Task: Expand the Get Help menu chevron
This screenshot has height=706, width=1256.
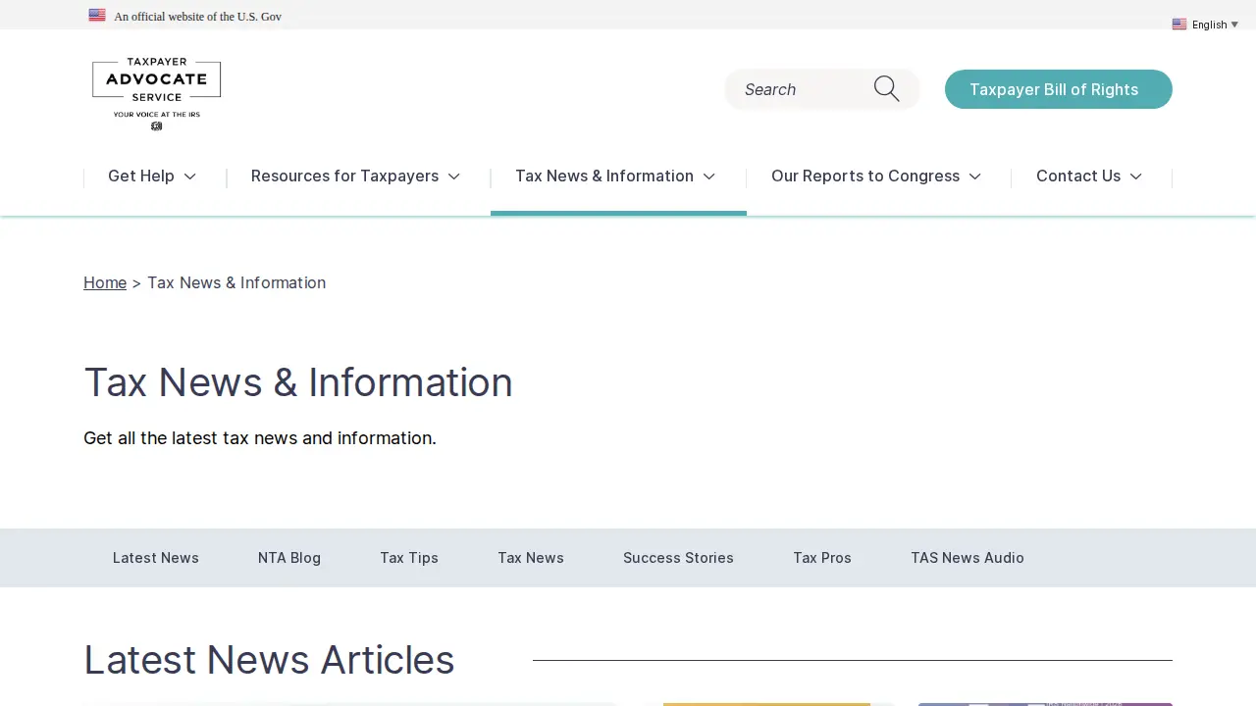Action: (x=190, y=176)
